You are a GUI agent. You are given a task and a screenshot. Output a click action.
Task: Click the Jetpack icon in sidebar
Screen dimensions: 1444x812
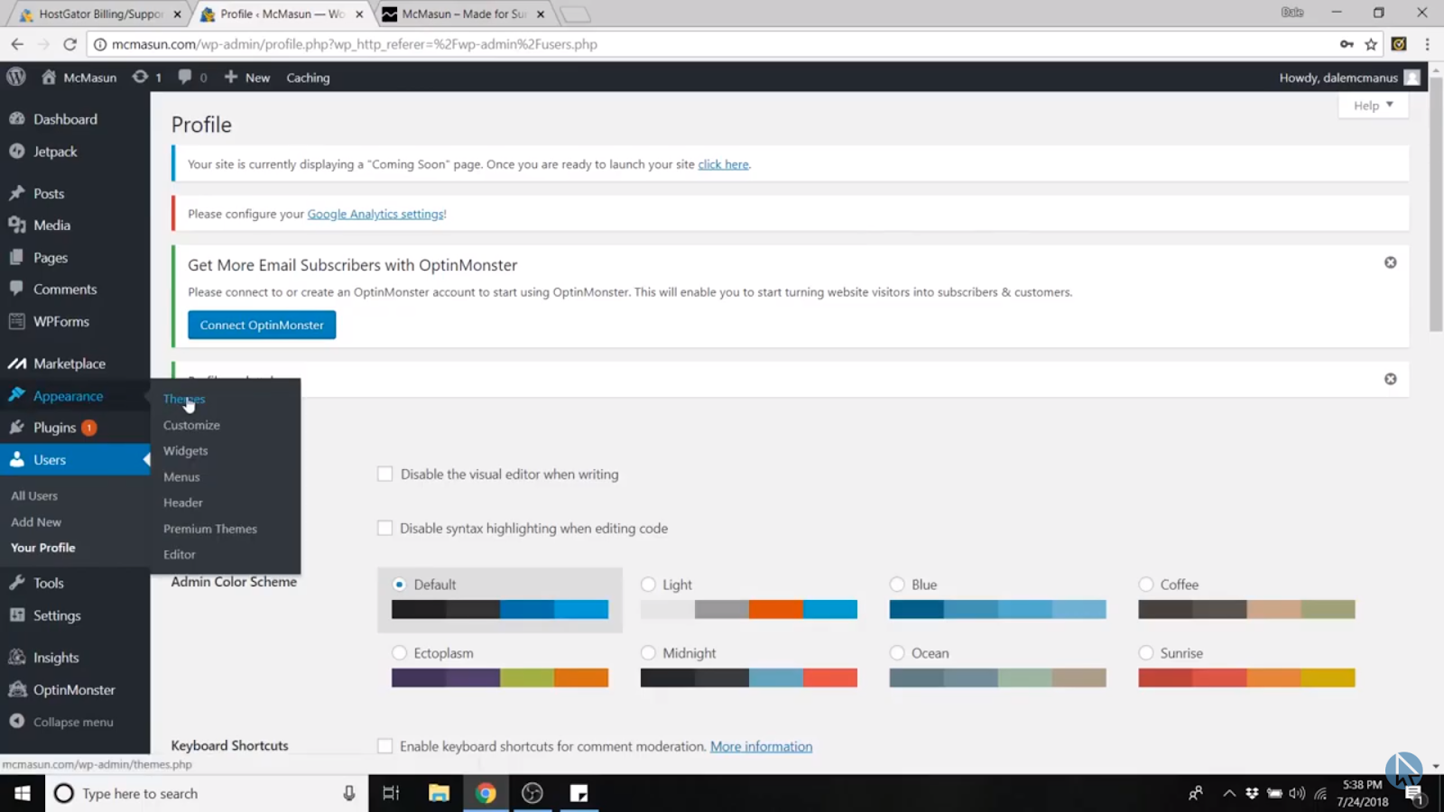point(16,152)
